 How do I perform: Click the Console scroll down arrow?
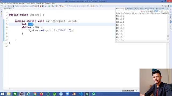(168, 39)
